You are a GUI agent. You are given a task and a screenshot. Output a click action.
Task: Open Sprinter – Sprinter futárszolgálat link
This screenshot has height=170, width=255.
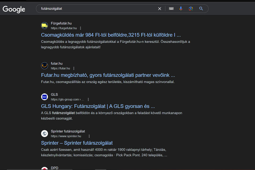[x=77, y=143]
